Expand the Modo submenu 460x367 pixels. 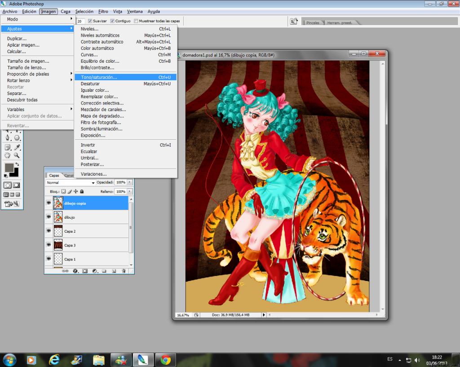[37, 19]
